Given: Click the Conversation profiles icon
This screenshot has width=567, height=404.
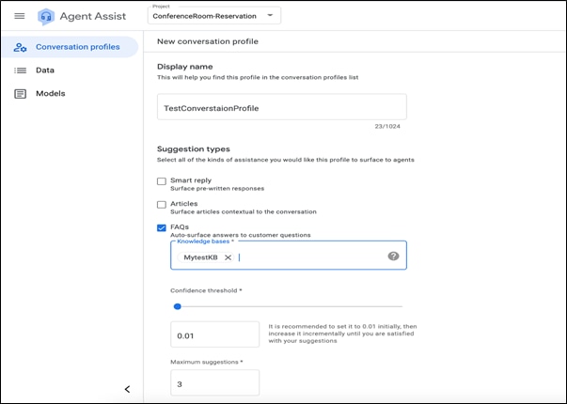Looking at the screenshot, I should pos(20,47).
